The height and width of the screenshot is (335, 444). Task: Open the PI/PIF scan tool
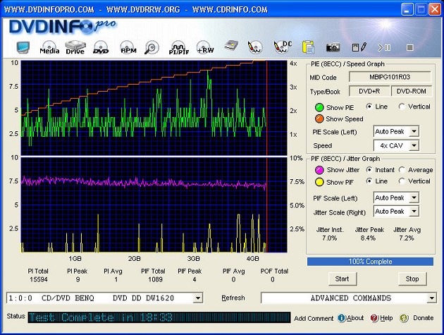point(179,47)
